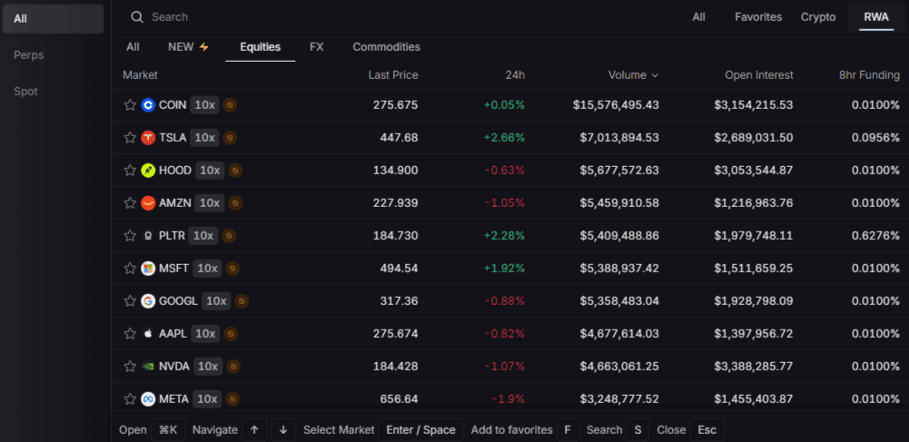Toggle favorite star for COIN

click(x=130, y=105)
